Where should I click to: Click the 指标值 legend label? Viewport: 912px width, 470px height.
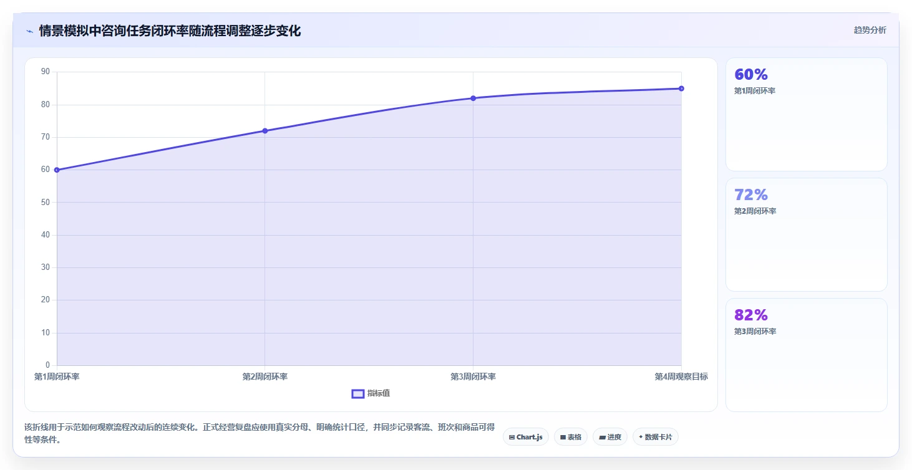point(379,393)
